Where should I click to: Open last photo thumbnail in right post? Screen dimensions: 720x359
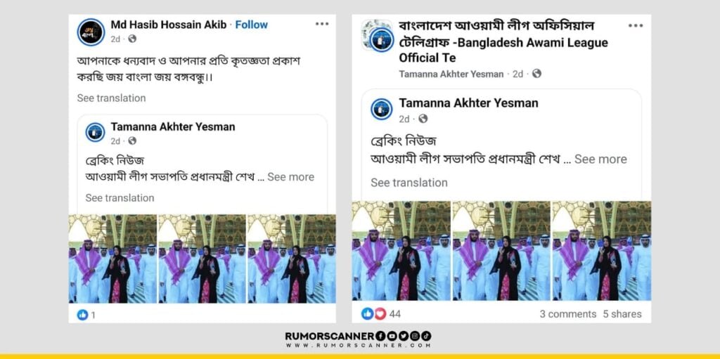point(602,251)
